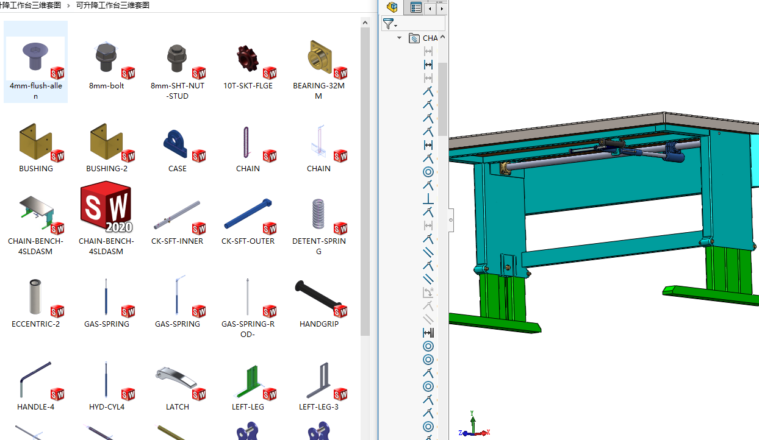This screenshot has width=759, height=440.
Task: Select the 8mm-bolt part file
Action: [x=106, y=61]
